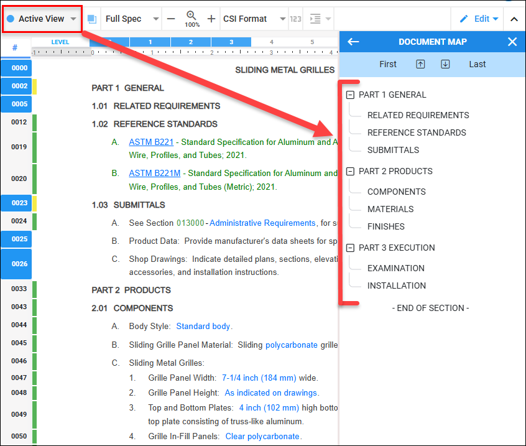The image size is (526, 446).
Task: Click the zoom out minus icon
Action: click(171, 19)
